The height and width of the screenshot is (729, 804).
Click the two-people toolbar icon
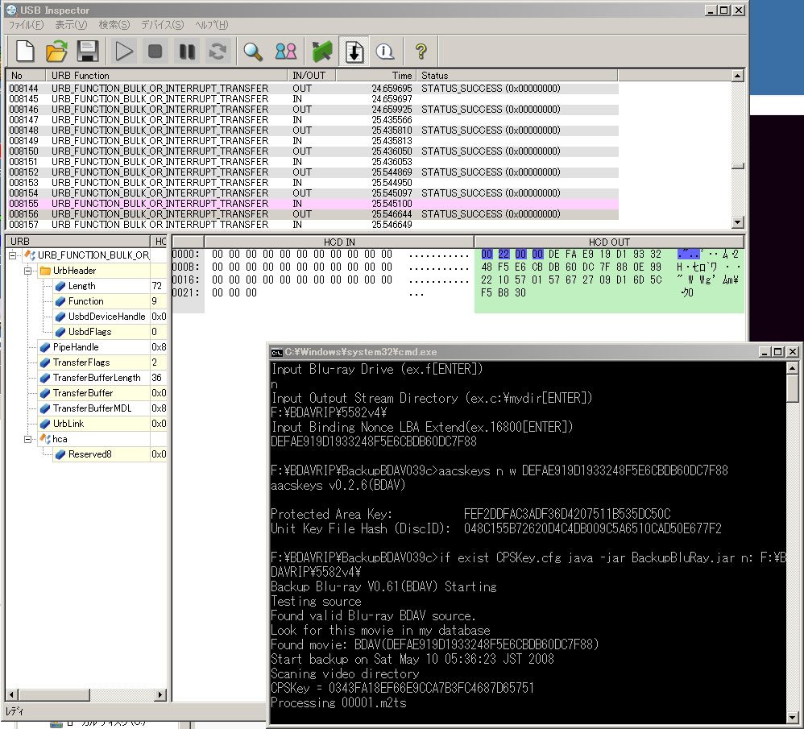click(x=286, y=52)
